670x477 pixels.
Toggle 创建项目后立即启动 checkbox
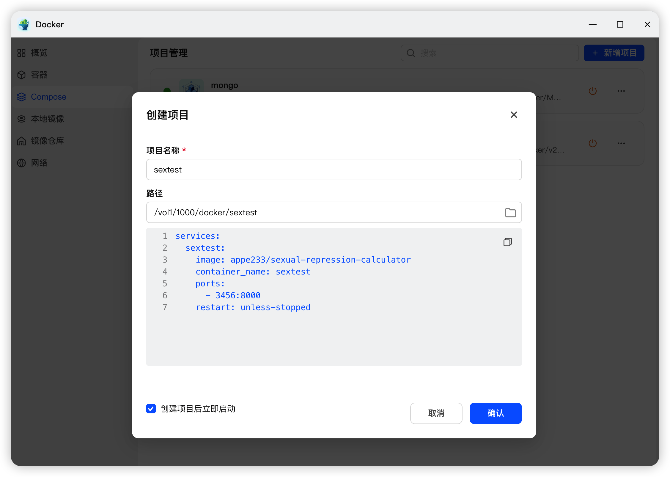pos(151,409)
